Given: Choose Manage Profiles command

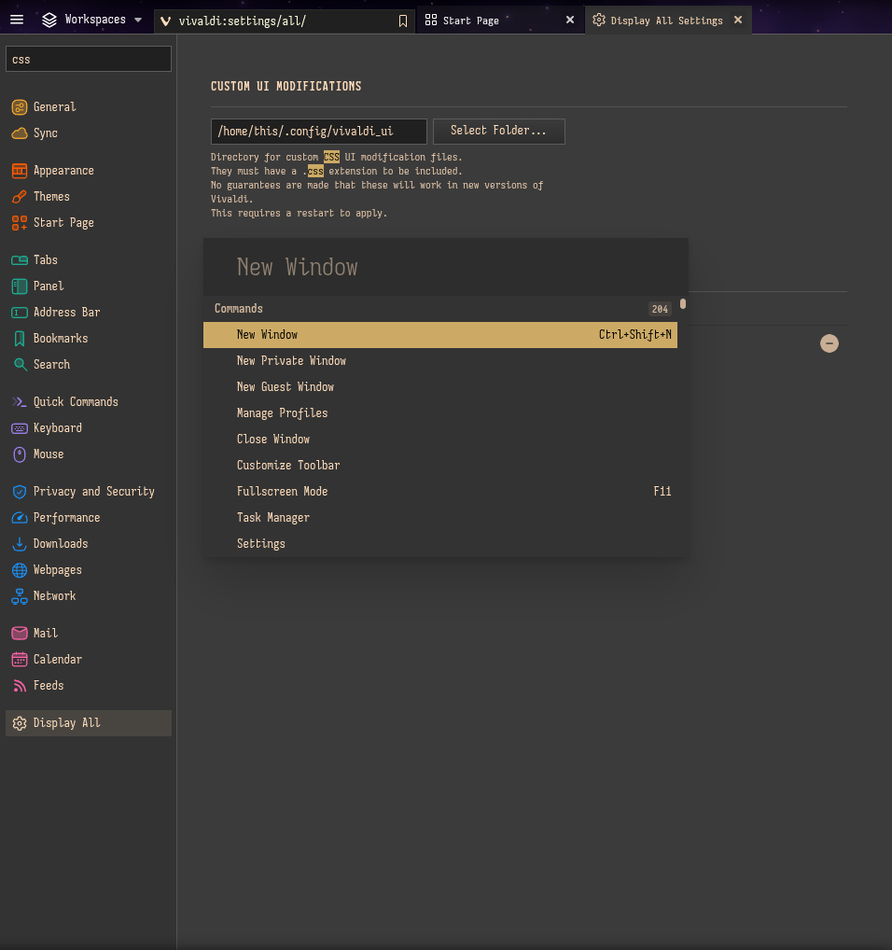Looking at the screenshot, I should 440,413.
